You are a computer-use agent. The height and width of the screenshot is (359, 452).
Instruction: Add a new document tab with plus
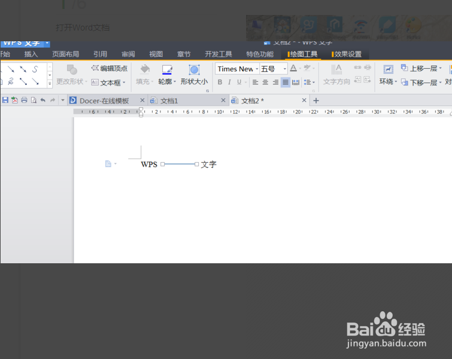[316, 101]
